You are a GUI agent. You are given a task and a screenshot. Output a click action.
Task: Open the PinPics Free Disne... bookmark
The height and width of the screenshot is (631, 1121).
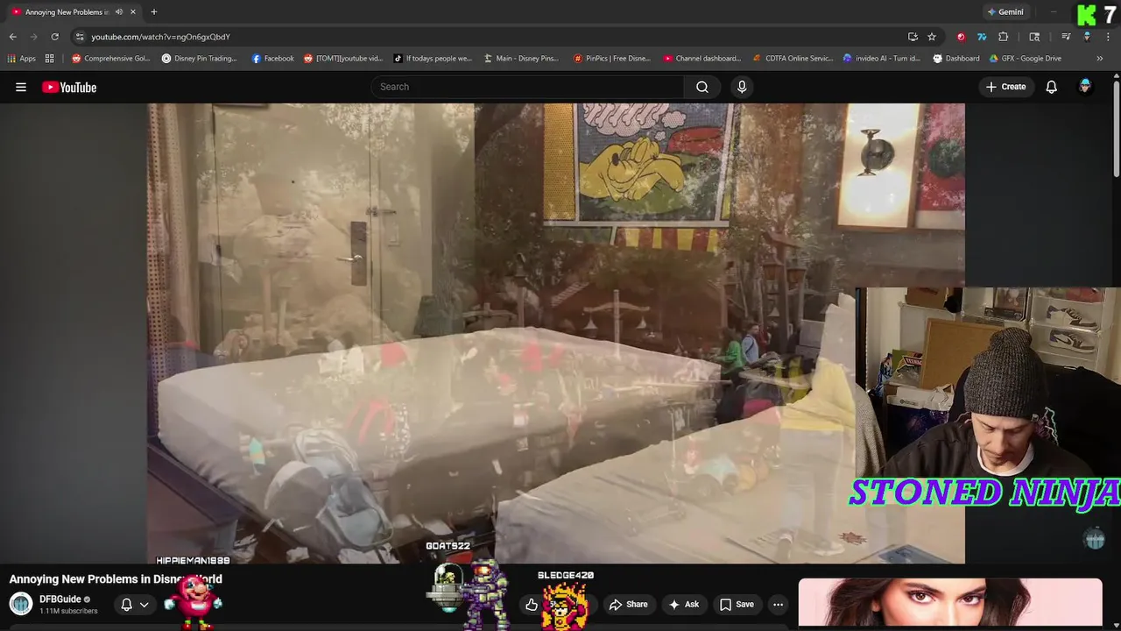tap(612, 59)
